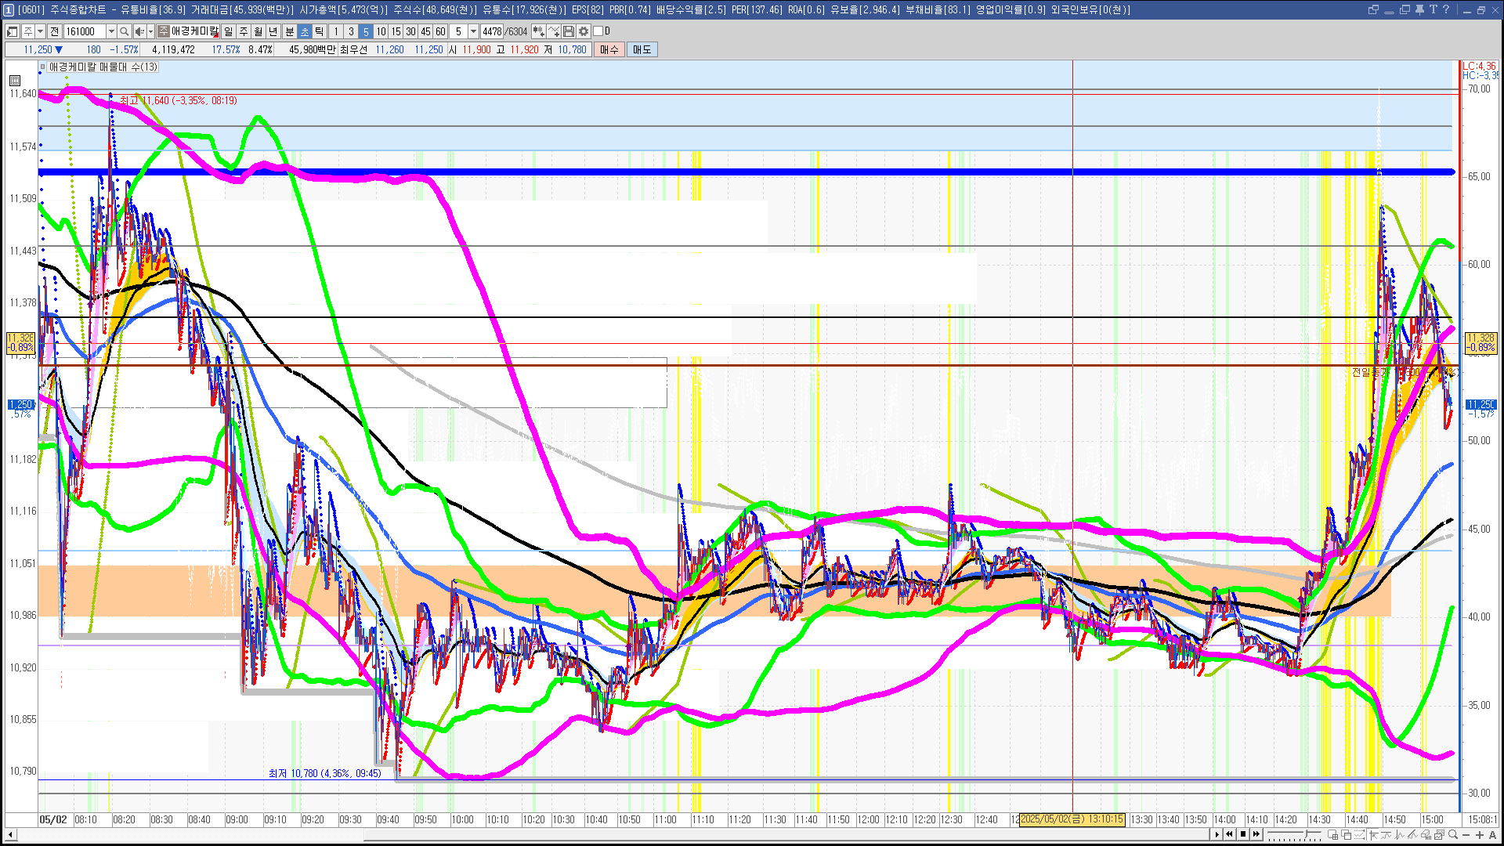
Task: Toggle the 매물대 indicator checkbox in legend
Action: point(43,67)
